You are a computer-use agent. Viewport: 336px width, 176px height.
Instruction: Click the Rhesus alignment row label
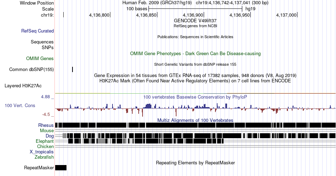tap(46, 125)
